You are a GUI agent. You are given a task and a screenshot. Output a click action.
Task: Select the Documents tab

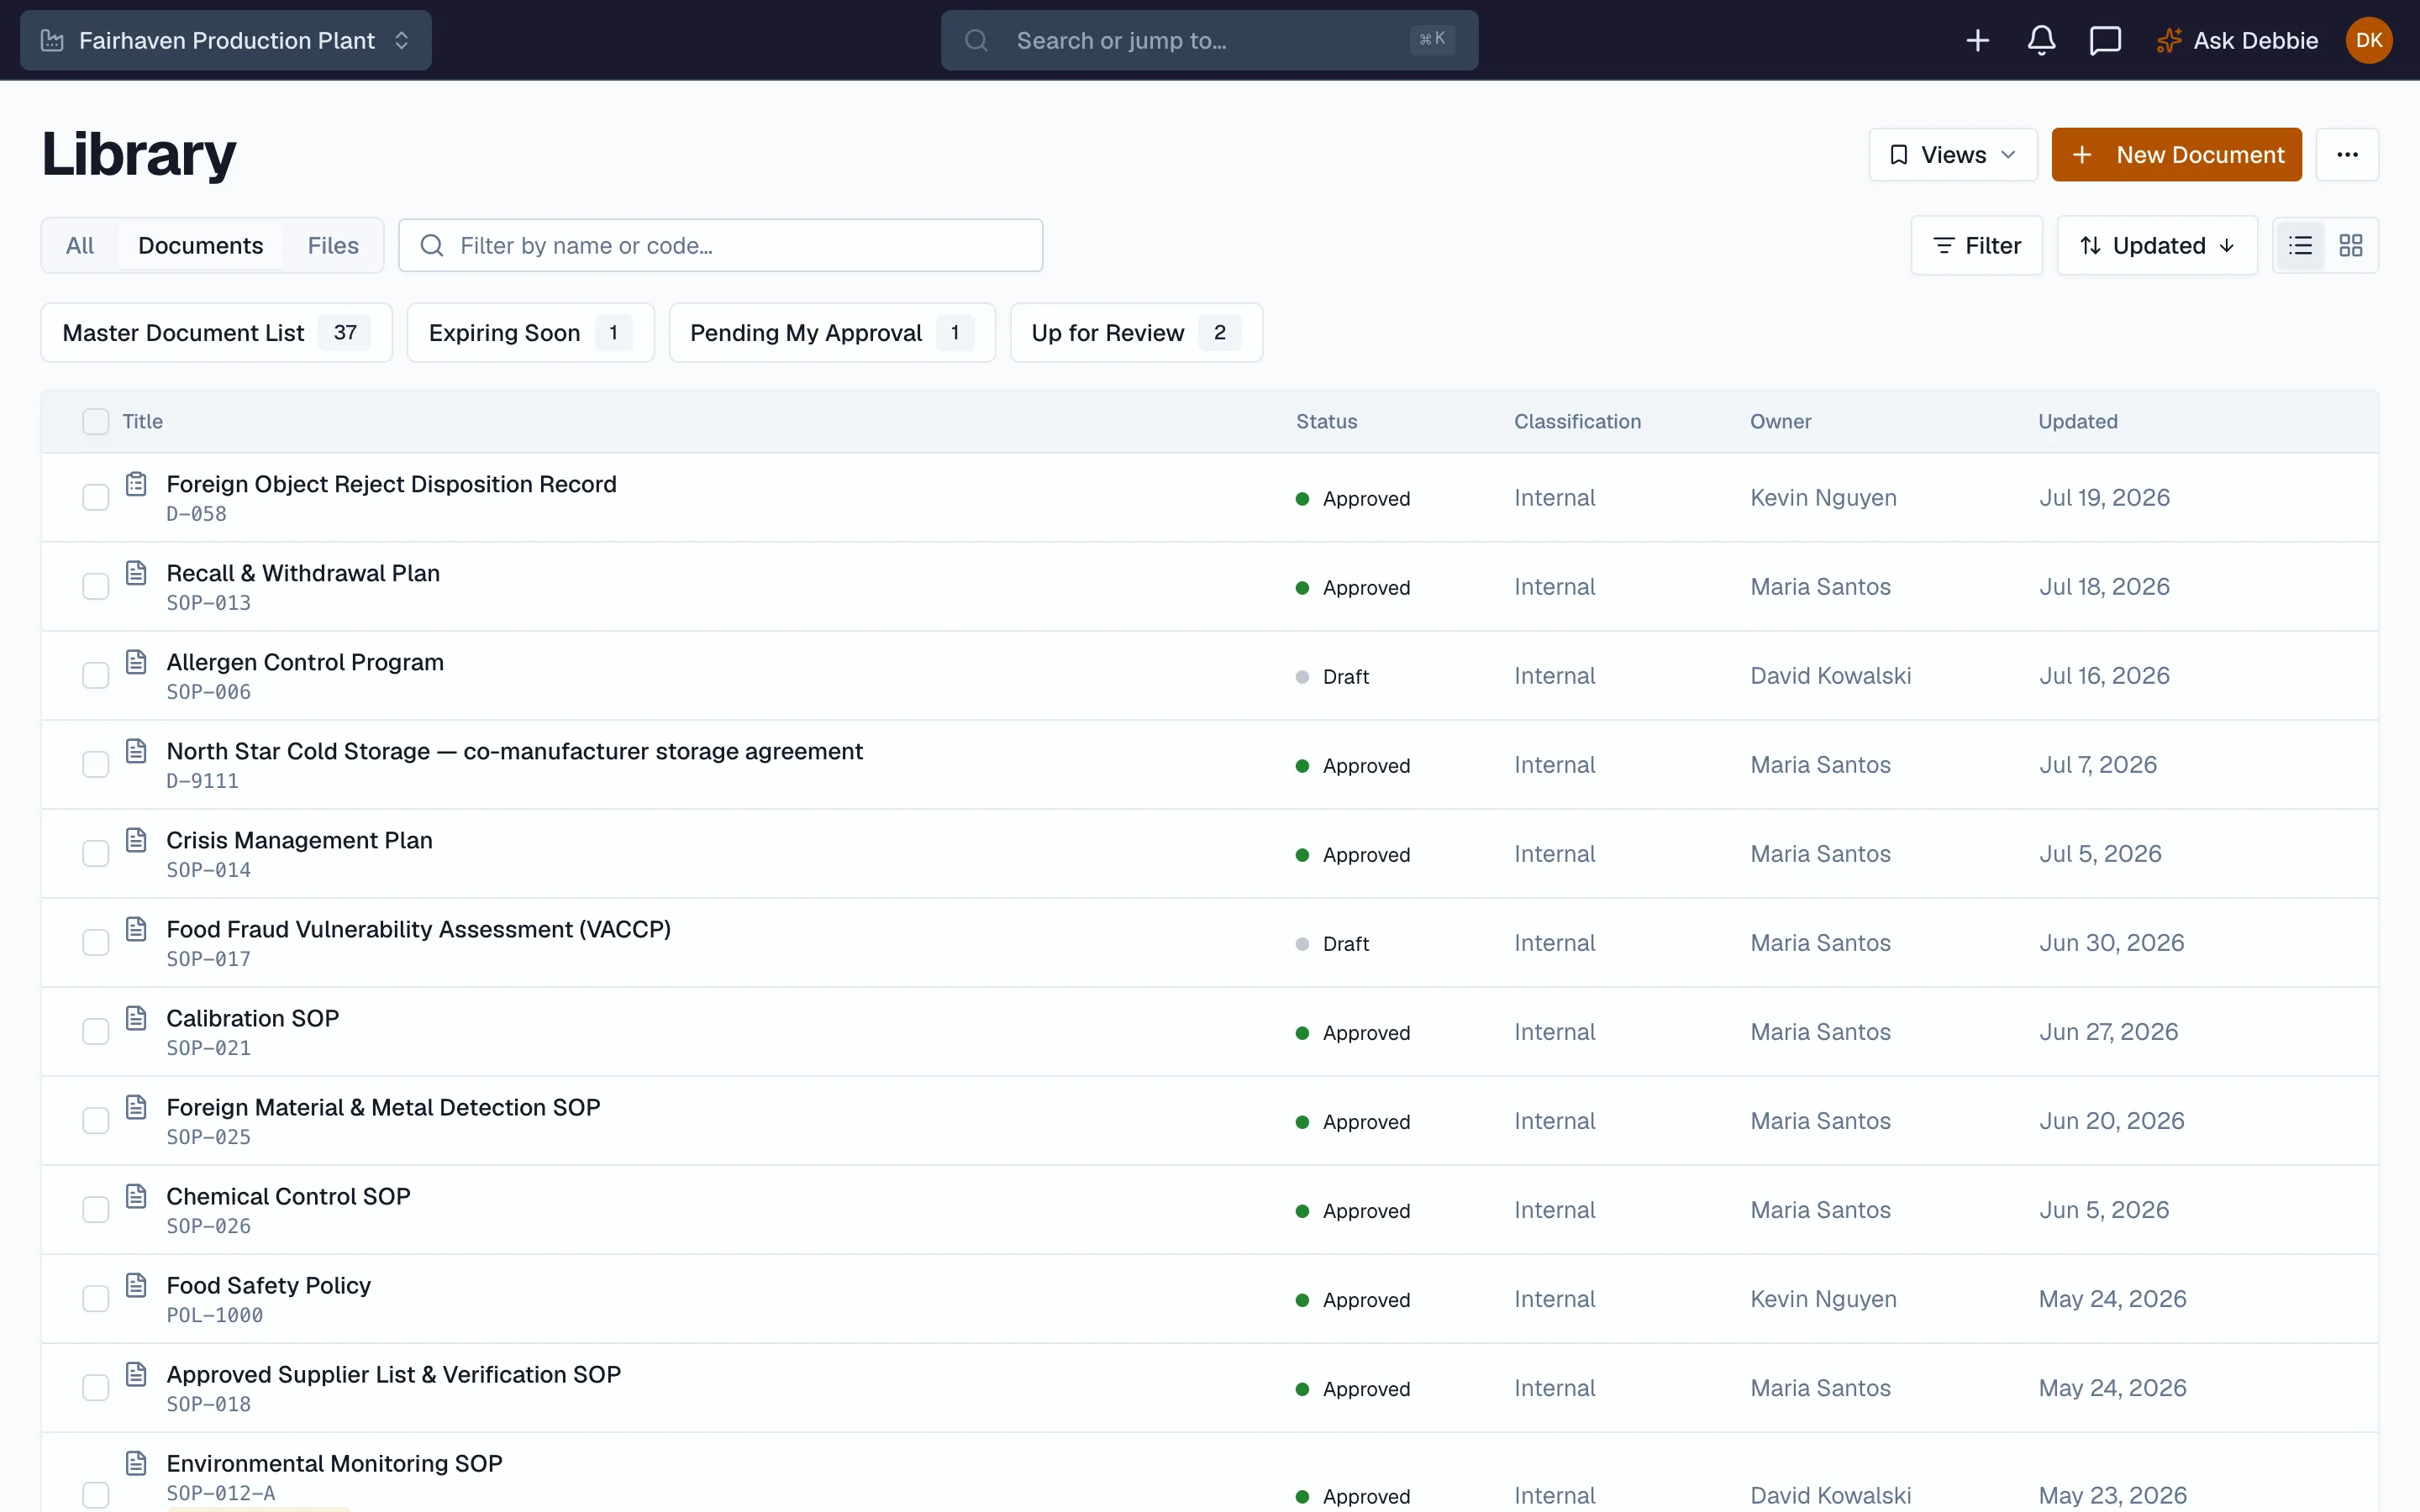click(x=200, y=245)
